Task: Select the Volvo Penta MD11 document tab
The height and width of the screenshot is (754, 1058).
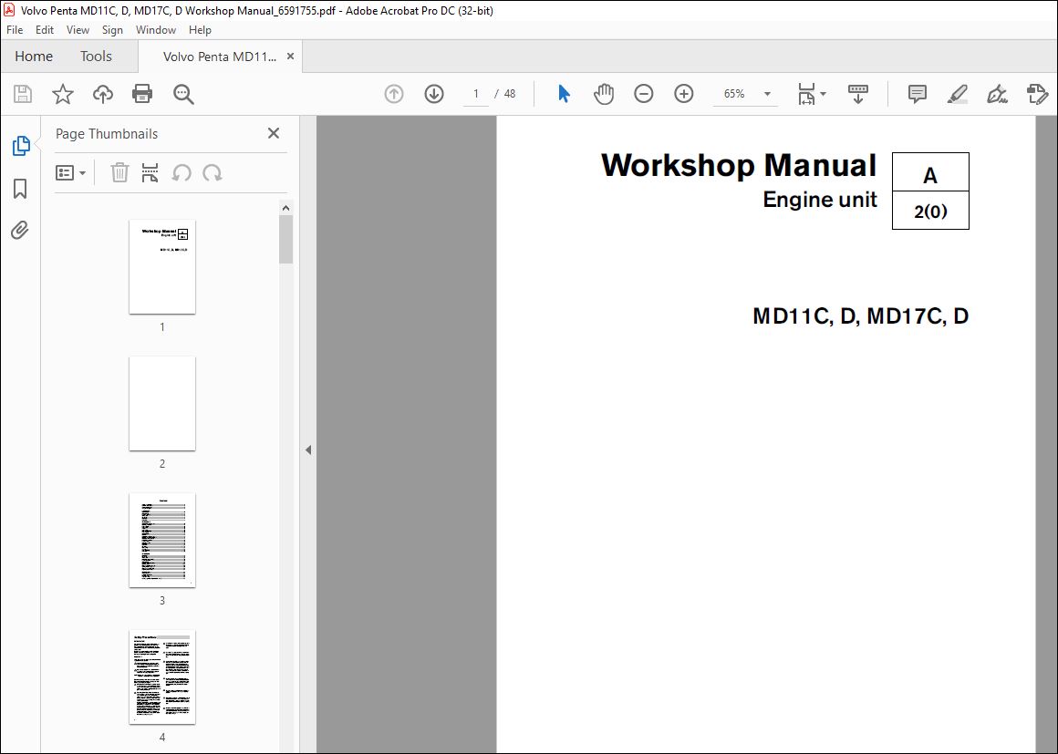Action: click(219, 57)
